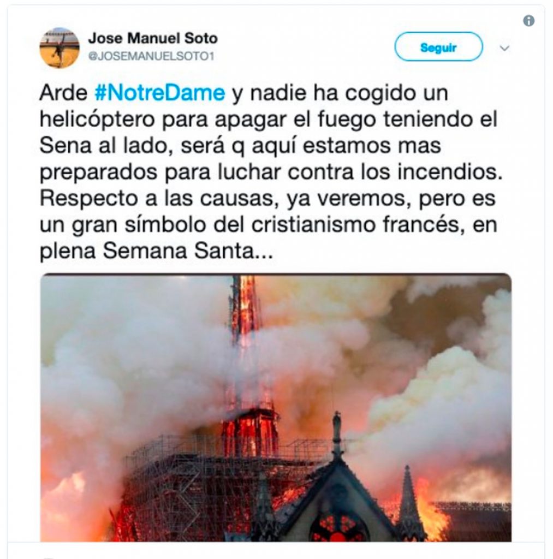The width and height of the screenshot is (553, 559).
Task: Click the gray info icon
Action: tap(528, 21)
